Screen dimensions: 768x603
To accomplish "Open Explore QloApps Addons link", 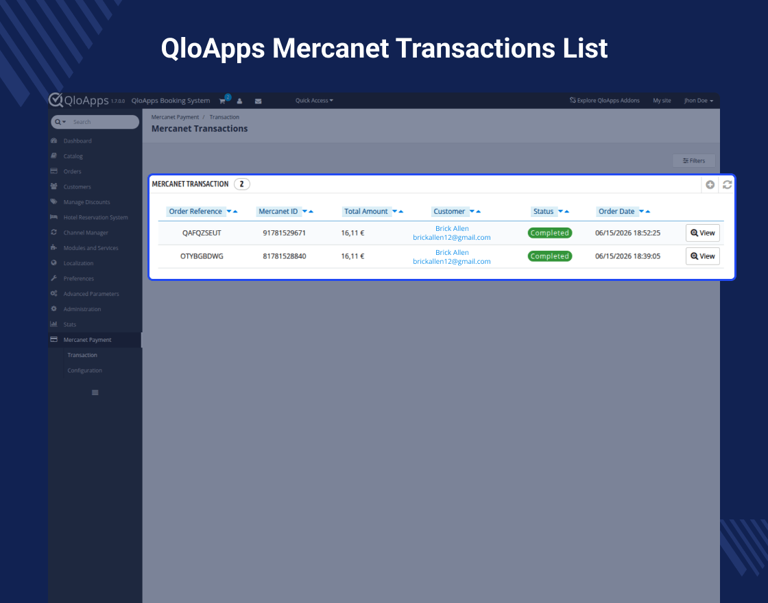I will tap(604, 100).
